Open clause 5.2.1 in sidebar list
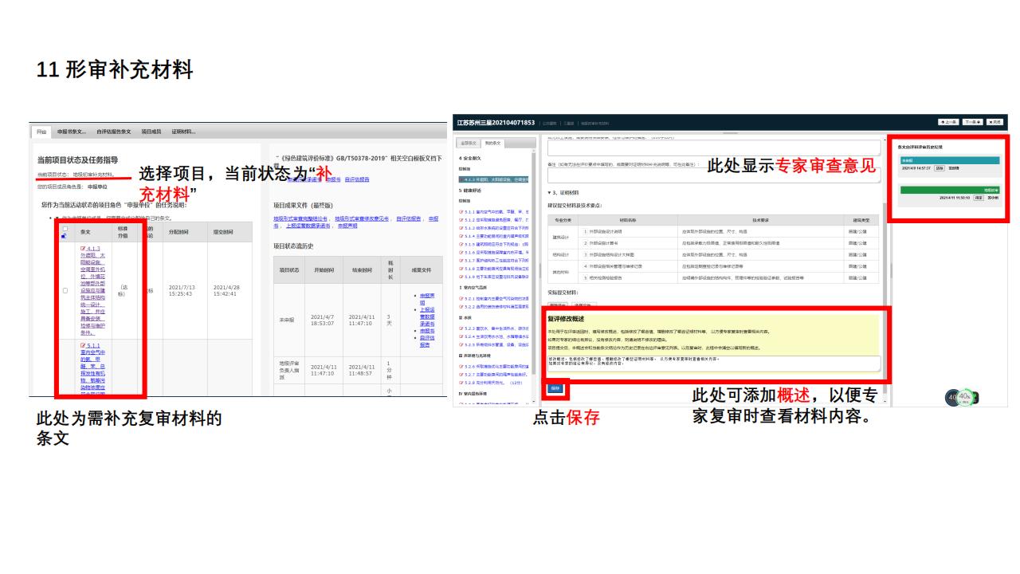 tap(494, 299)
